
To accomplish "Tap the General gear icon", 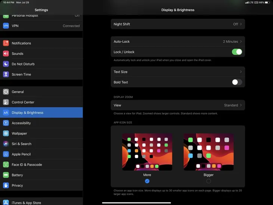I will (6, 92).
